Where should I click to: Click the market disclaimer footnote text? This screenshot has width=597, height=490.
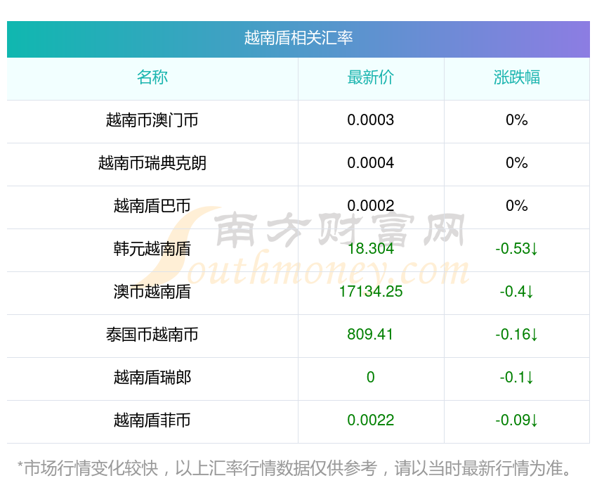tap(298, 468)
